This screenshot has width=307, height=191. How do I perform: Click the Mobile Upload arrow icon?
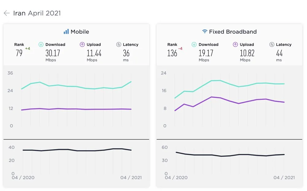pos(82,45)
